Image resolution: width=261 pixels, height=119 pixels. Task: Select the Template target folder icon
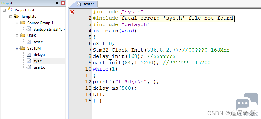click(x=16, y=17)
